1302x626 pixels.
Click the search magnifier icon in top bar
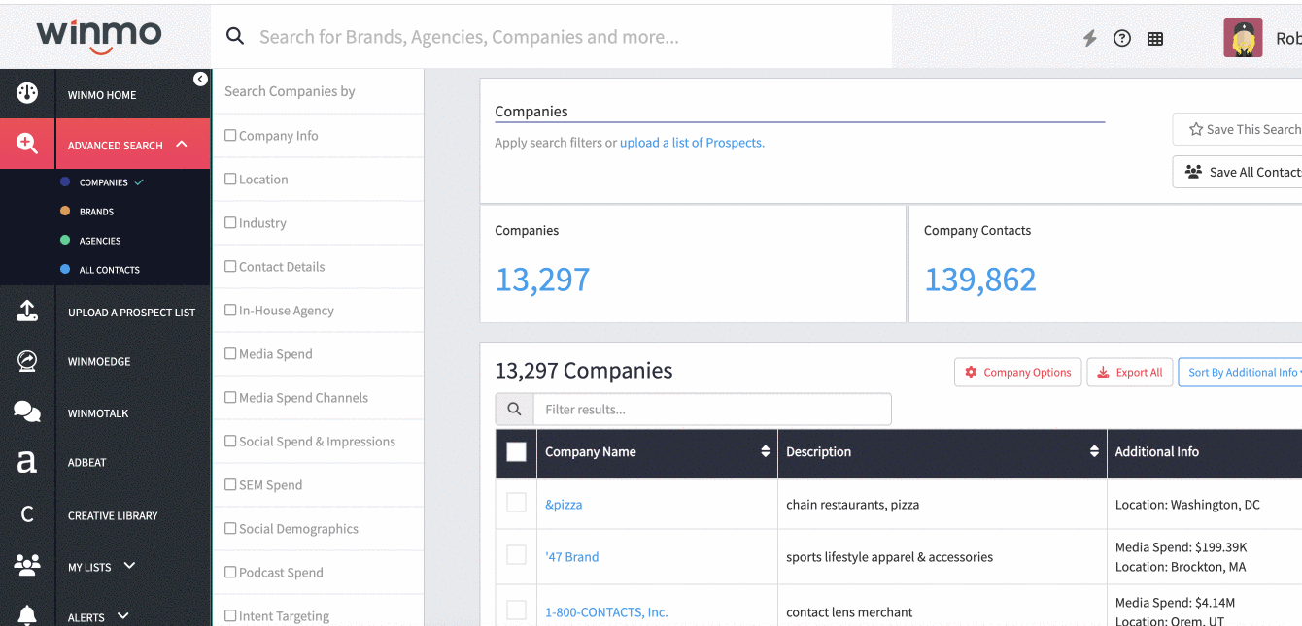pyautogui.click(x=235, y=37)
